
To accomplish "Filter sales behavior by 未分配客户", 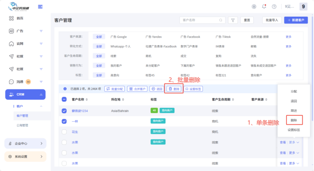I will pyautogui.click(x=152, y=66).
